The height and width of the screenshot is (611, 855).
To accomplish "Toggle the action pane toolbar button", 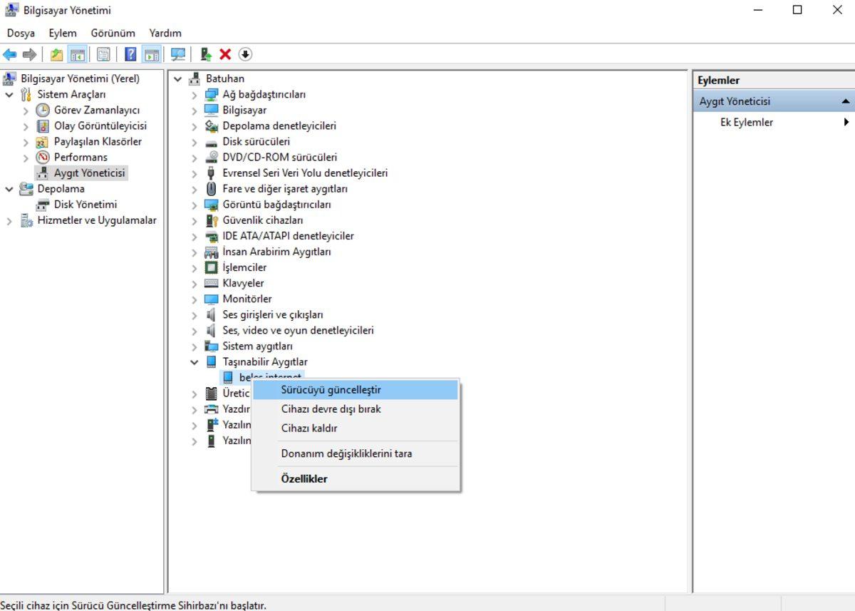I will click(x=151, y=54).
